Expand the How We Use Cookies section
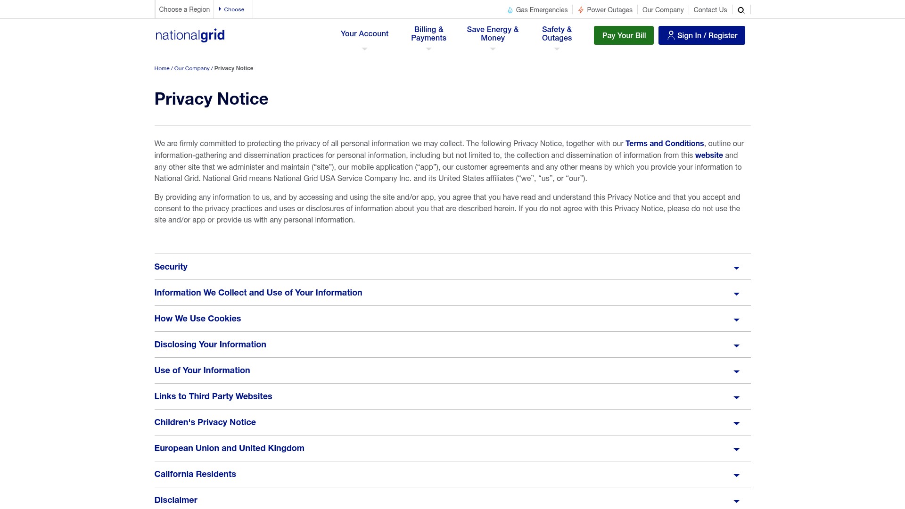Screen dimensions: 905x509 (452, 319)
